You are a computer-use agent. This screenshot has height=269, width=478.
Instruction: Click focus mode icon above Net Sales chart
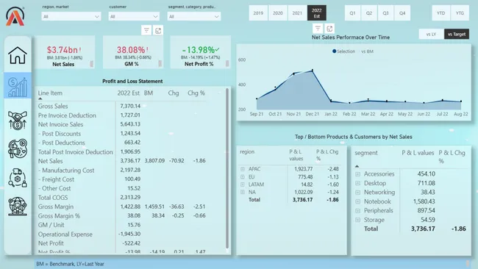point(329,29)
